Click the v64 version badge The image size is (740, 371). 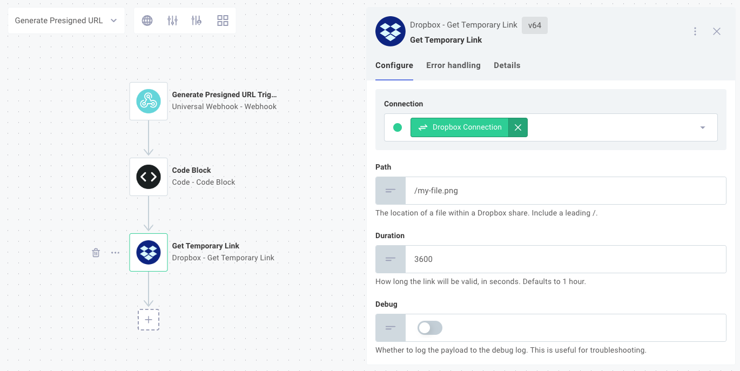click(534, 25)
